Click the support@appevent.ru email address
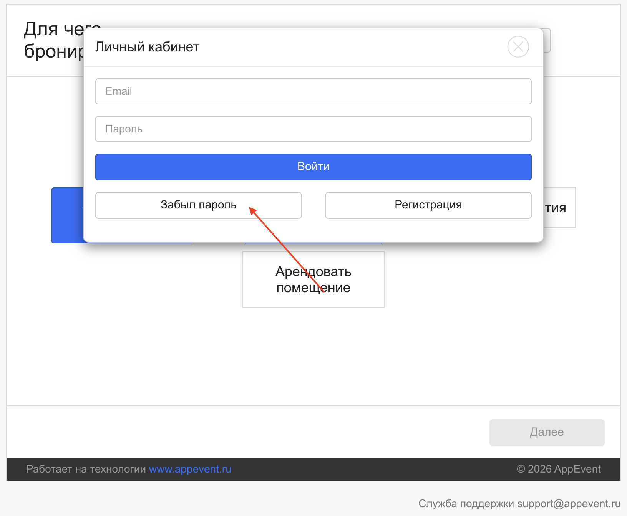The image size is (627, 516). point(569,503)
